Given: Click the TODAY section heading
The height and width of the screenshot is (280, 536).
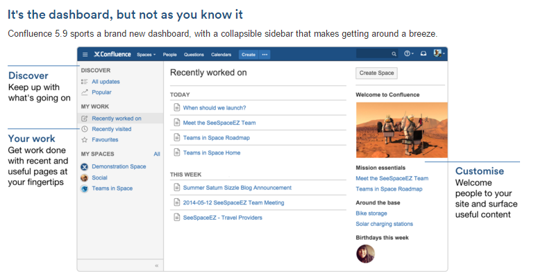Looking at the screenshot, I should (180, 95).
